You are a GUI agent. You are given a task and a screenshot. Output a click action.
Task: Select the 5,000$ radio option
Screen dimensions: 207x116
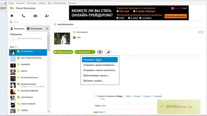(x=129, y=18)
